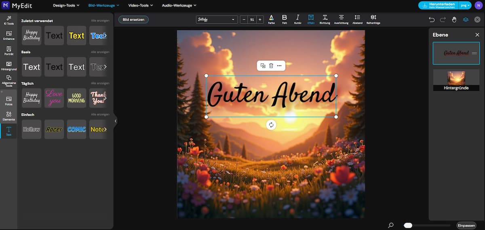Click the zoom slider handle
Image resolution: width=485 pixels, height=230 pixels.
[408, 225]
